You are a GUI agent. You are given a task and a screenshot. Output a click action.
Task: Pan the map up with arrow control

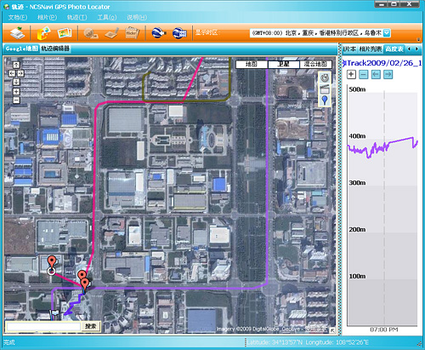coord(16,65)
